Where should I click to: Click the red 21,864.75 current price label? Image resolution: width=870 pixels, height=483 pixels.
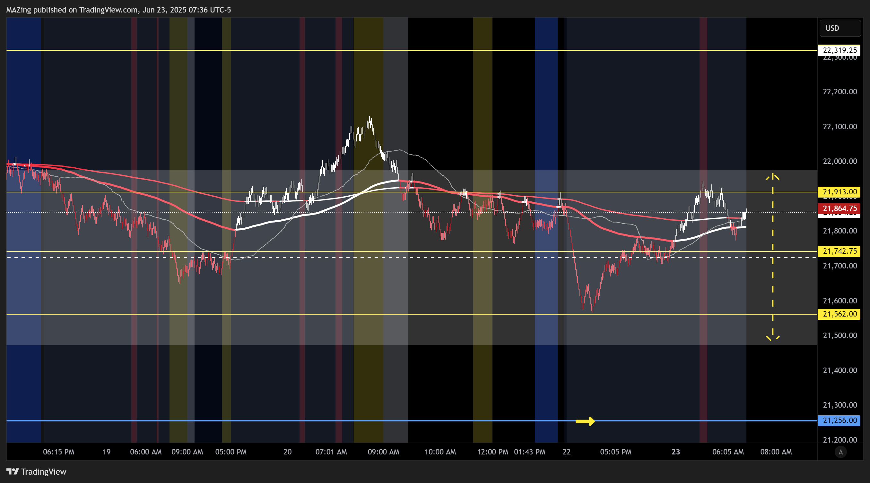[x=839, y=208]
